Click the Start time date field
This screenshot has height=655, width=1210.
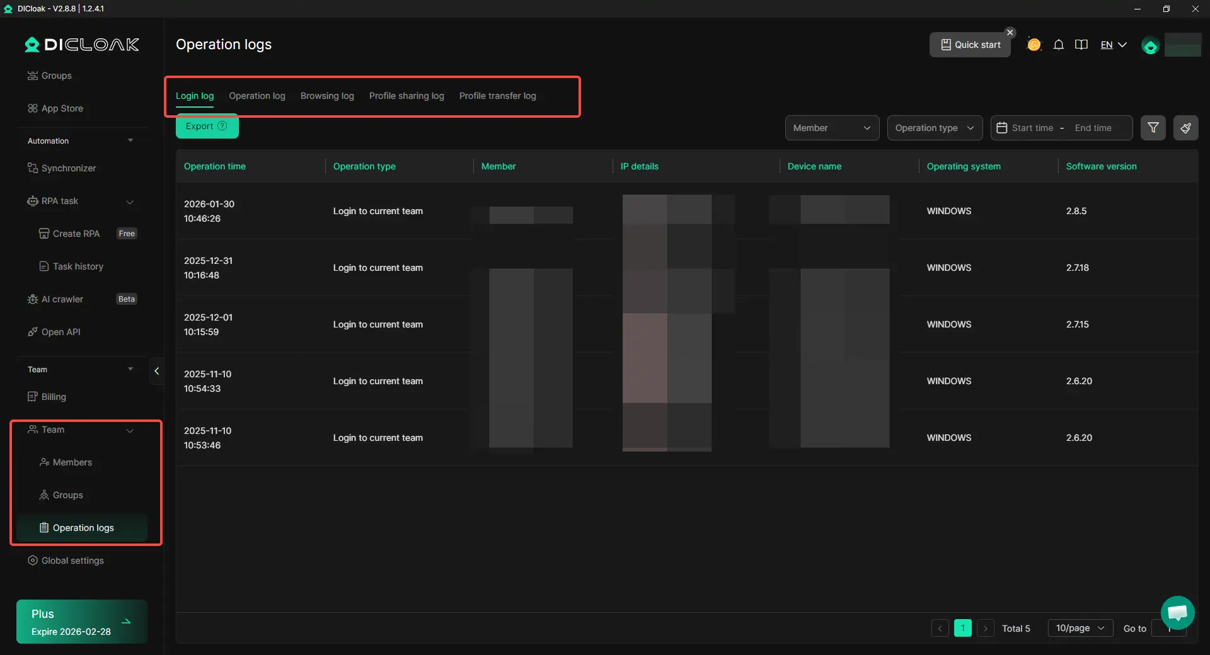point(1032,128)
